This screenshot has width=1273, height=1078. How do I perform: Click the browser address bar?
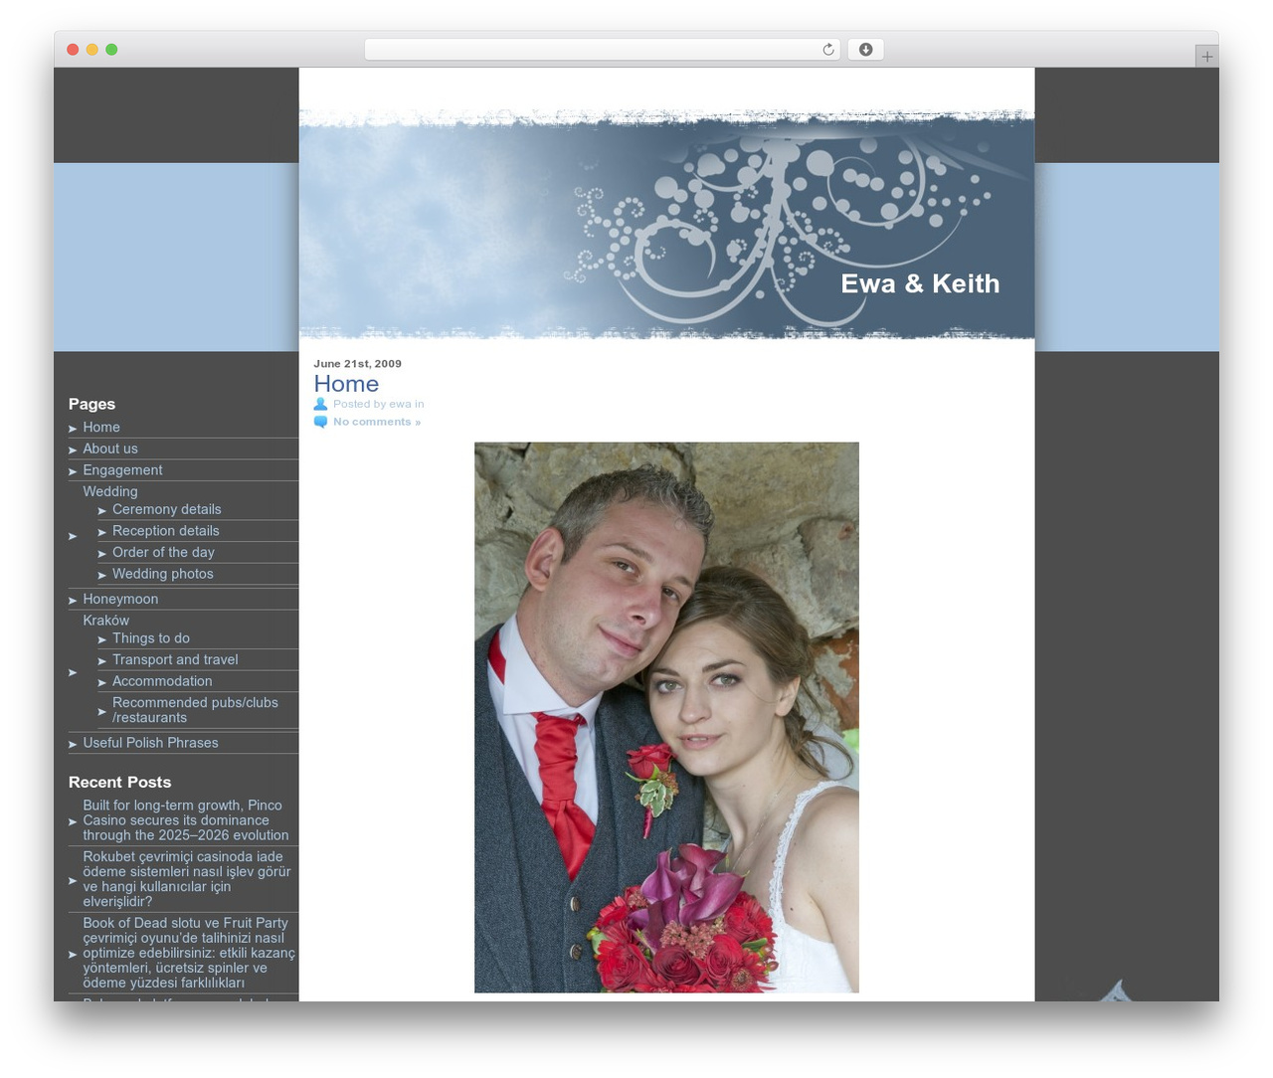coord(602,50)
